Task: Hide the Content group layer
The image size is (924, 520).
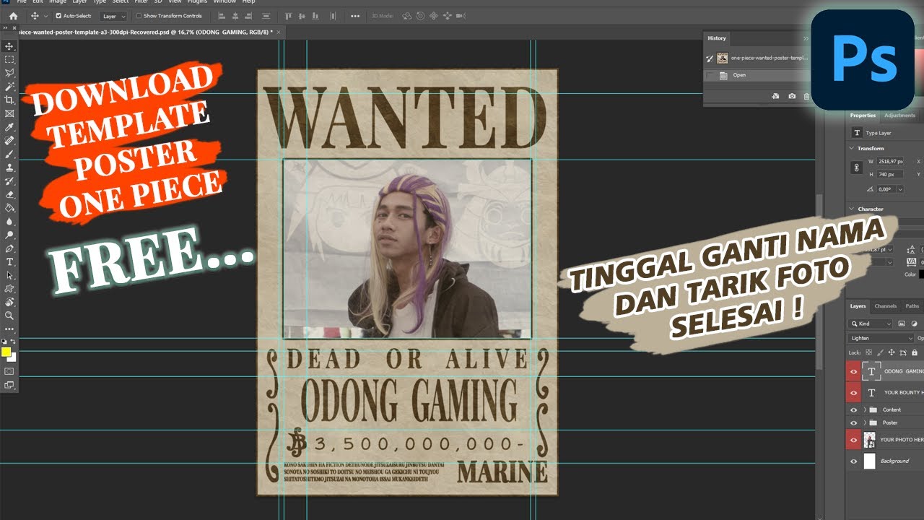Action: [854, 409]
